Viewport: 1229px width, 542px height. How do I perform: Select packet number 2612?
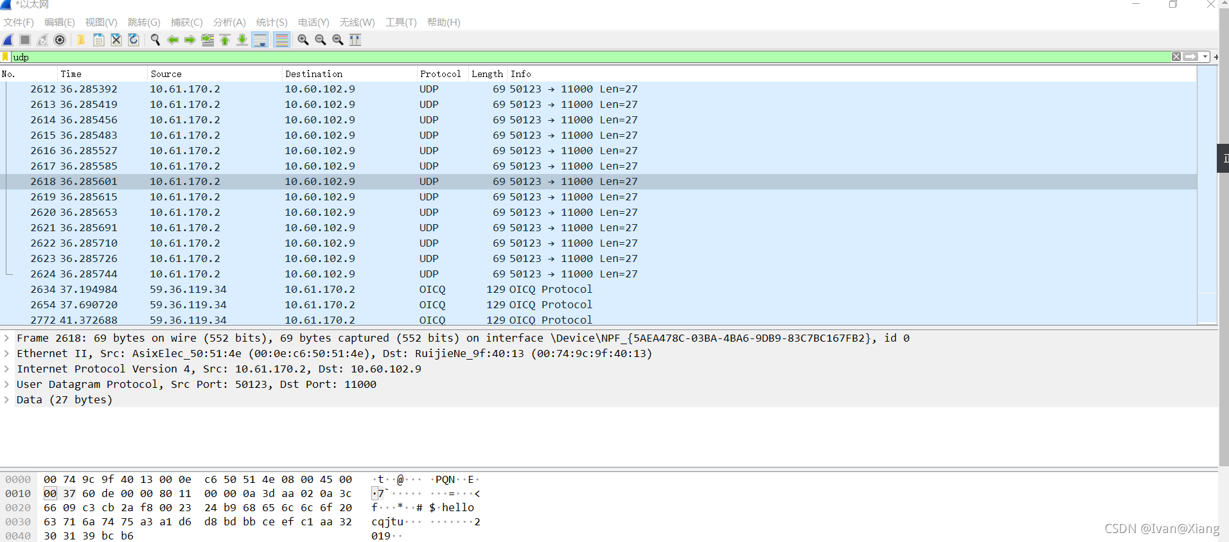pyautogui.click(x=598, y=89)
